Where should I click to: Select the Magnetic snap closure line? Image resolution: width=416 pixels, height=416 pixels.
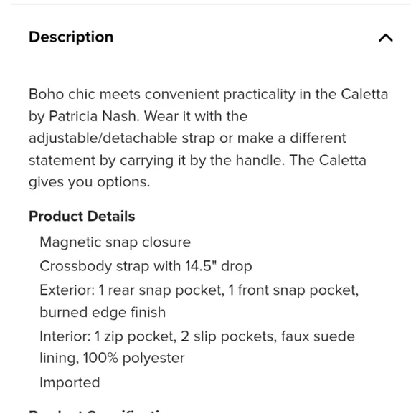point(115,242)
